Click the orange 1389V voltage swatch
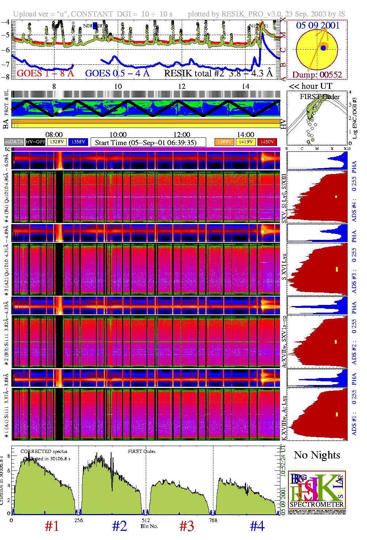Viewport: 367px width, 540px height. click(224, 142)
